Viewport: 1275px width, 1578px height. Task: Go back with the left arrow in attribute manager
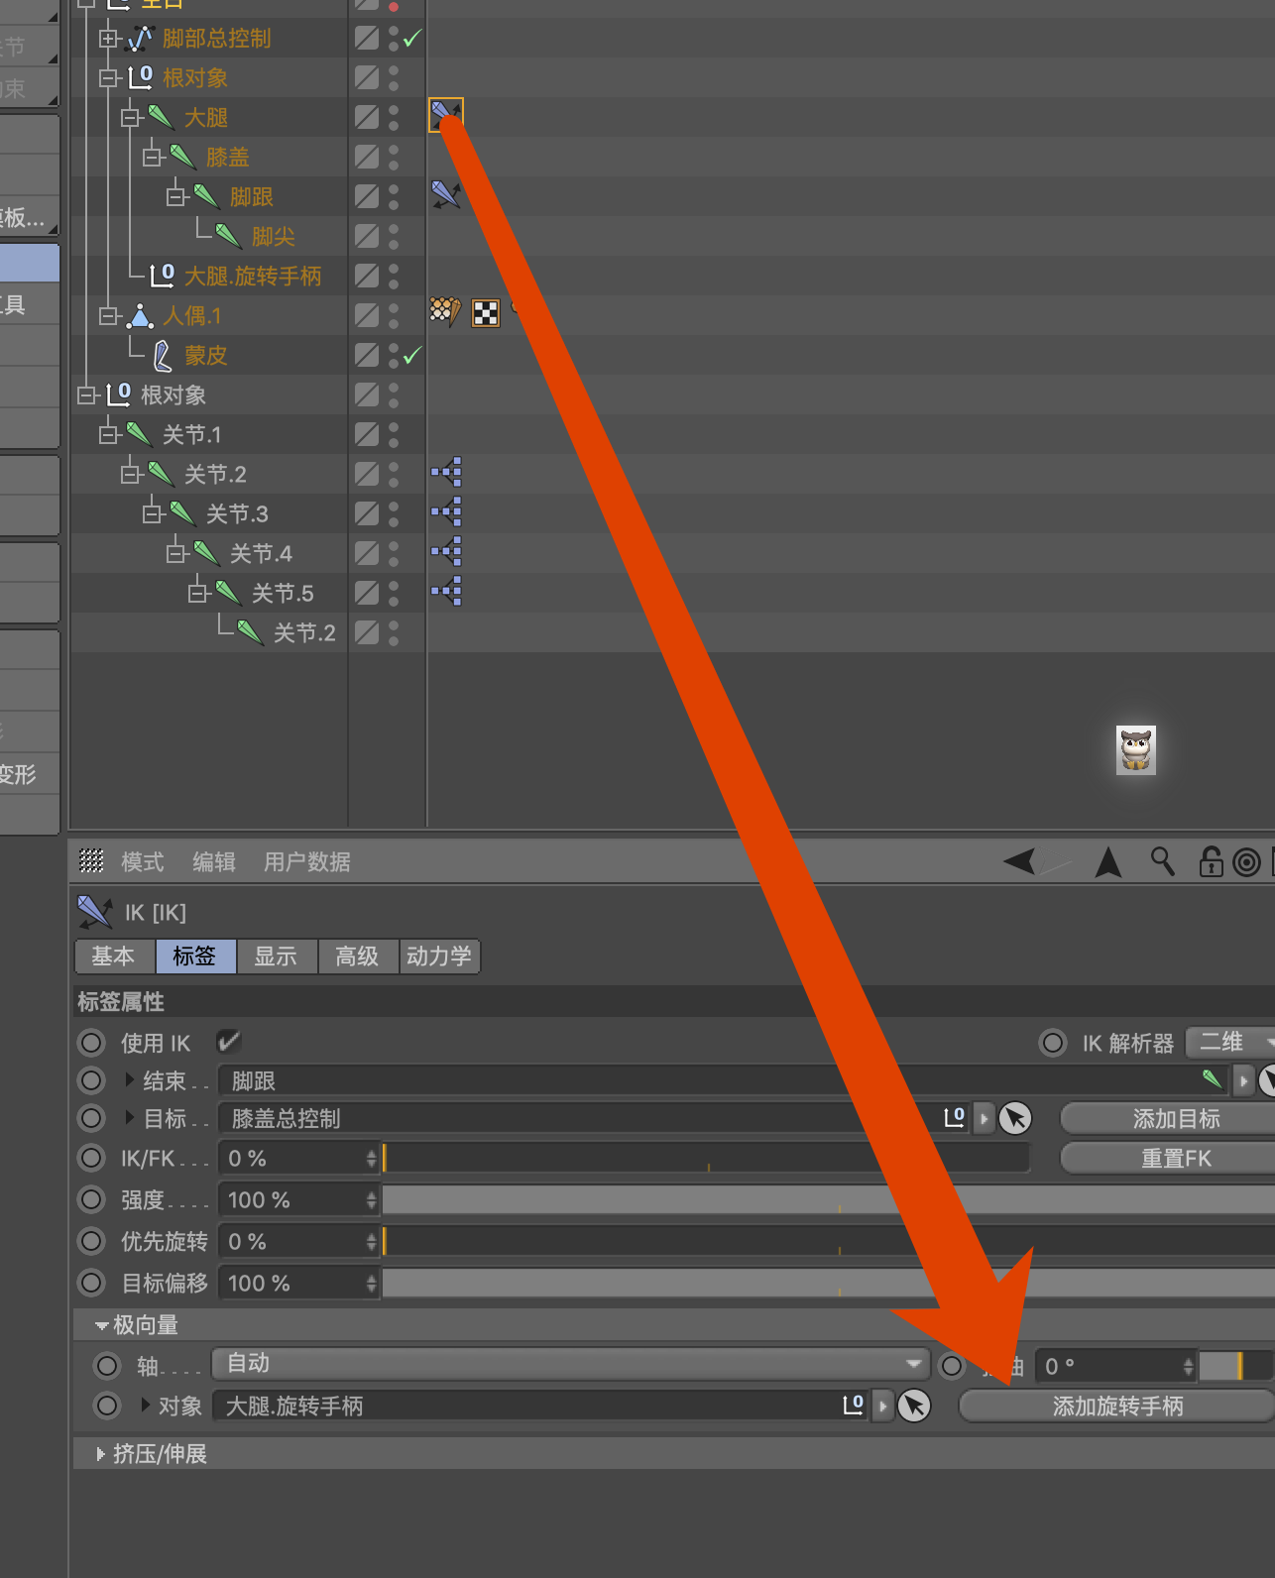coord(1019,861)
